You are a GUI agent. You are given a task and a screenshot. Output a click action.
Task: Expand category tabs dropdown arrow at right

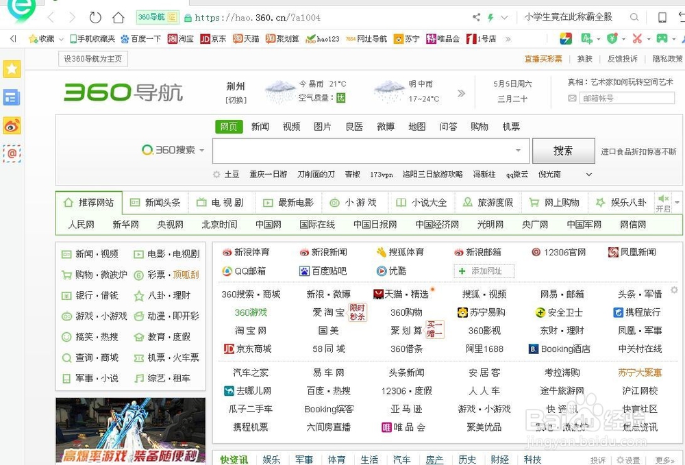click(677, 203)
